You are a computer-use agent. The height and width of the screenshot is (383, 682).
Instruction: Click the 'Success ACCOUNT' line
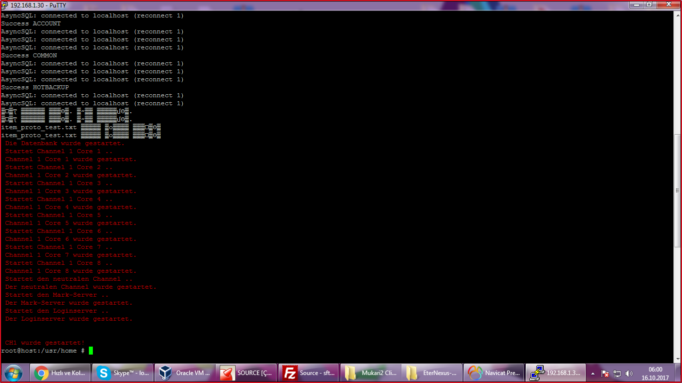31,23
